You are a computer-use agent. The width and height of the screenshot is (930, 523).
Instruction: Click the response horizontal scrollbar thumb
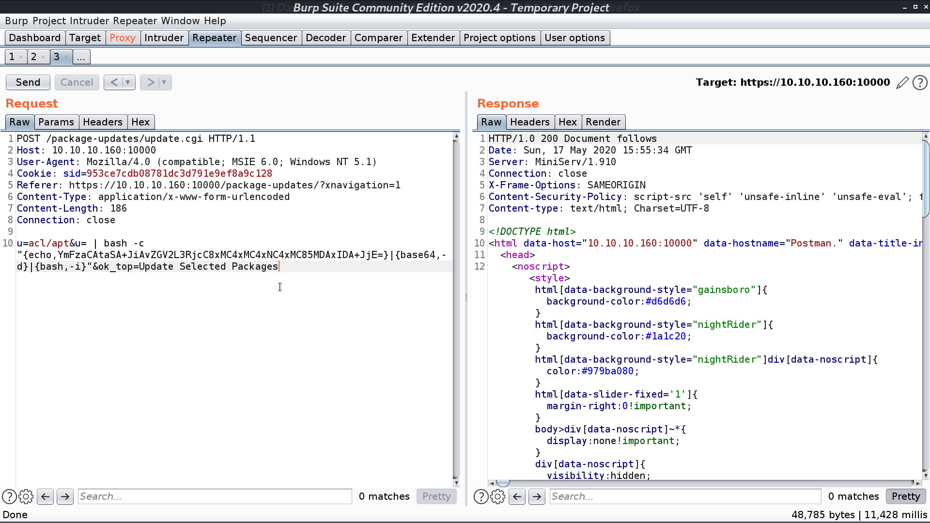pyautogui.click(x=503, y=483)
